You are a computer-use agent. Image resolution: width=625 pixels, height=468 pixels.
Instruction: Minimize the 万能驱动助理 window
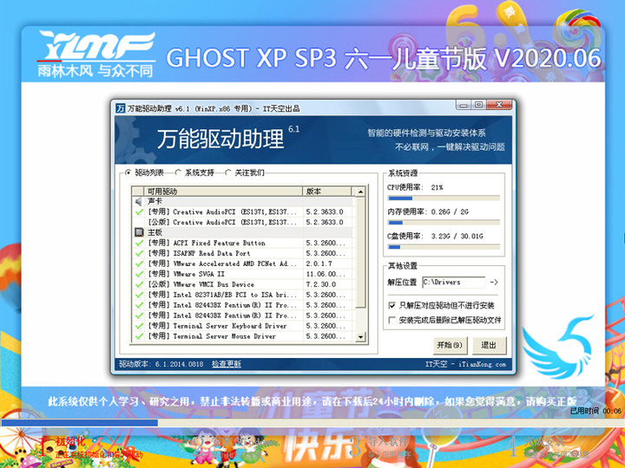[464, 105]
